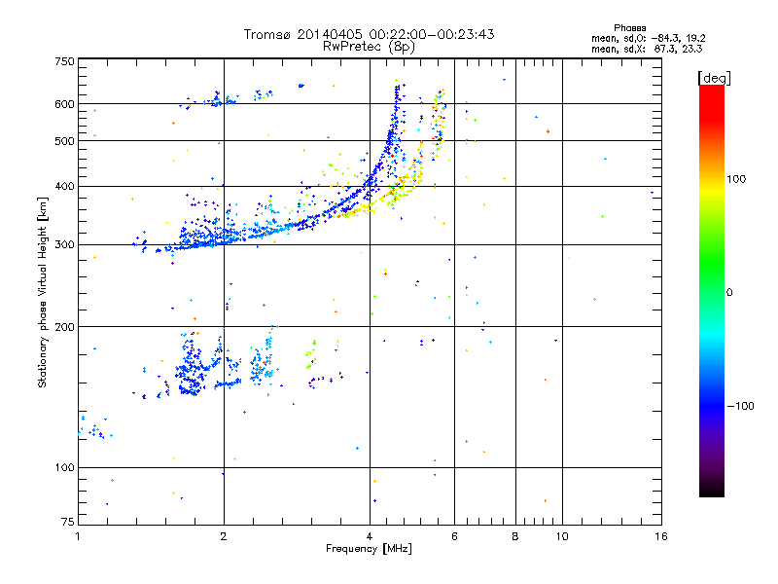The height and width of the screenshot is (584, 778).
Task: Click the color bar's "-100" label
Action: tap(740, 406)
